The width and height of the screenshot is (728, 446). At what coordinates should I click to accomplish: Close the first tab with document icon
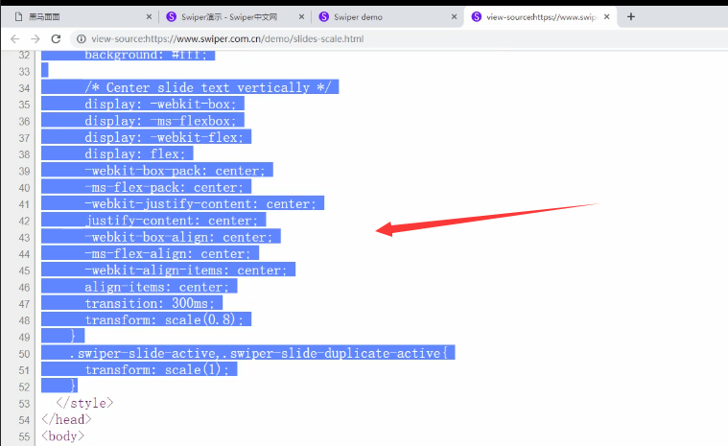click(x=149, y=16)
